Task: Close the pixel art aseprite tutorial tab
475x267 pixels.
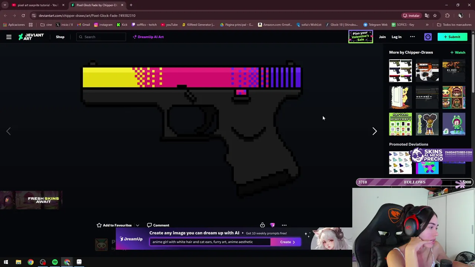Action: [x=63, y=5]
